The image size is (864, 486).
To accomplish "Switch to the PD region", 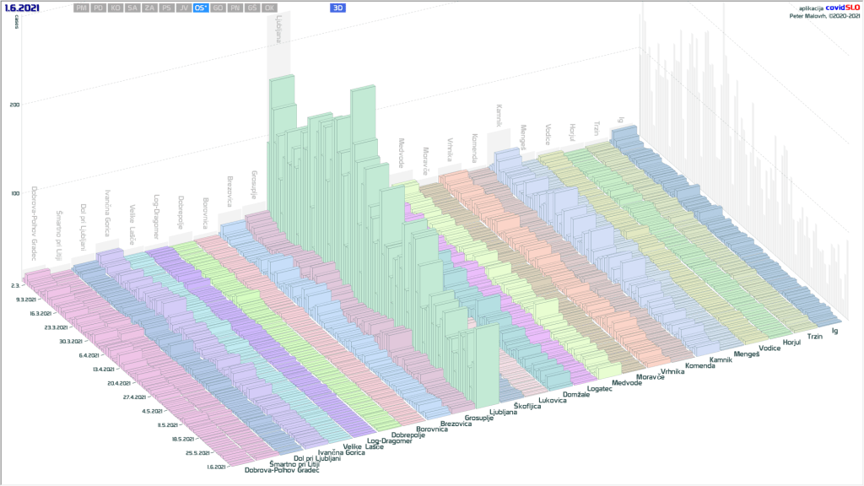I will [99, 8].
